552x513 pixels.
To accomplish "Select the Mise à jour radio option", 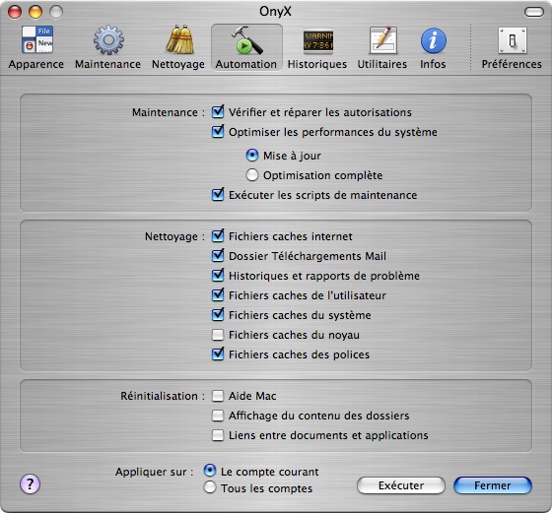I will click(x=252, y=155).
